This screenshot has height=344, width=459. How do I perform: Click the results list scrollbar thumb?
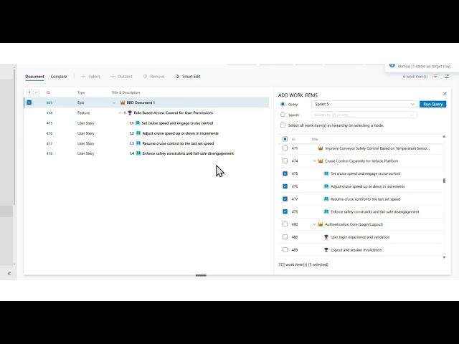tap(444, 181)
